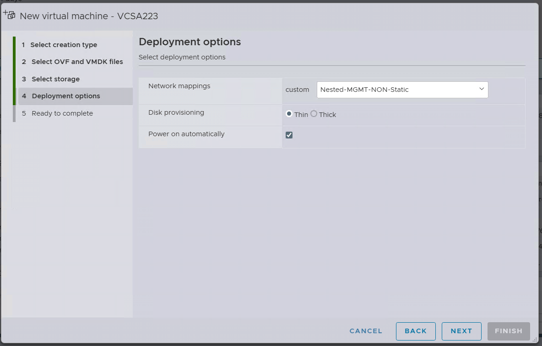Open the Nested-MGMT-NON-Static network dropdown
542x346 pixels.
402,90
